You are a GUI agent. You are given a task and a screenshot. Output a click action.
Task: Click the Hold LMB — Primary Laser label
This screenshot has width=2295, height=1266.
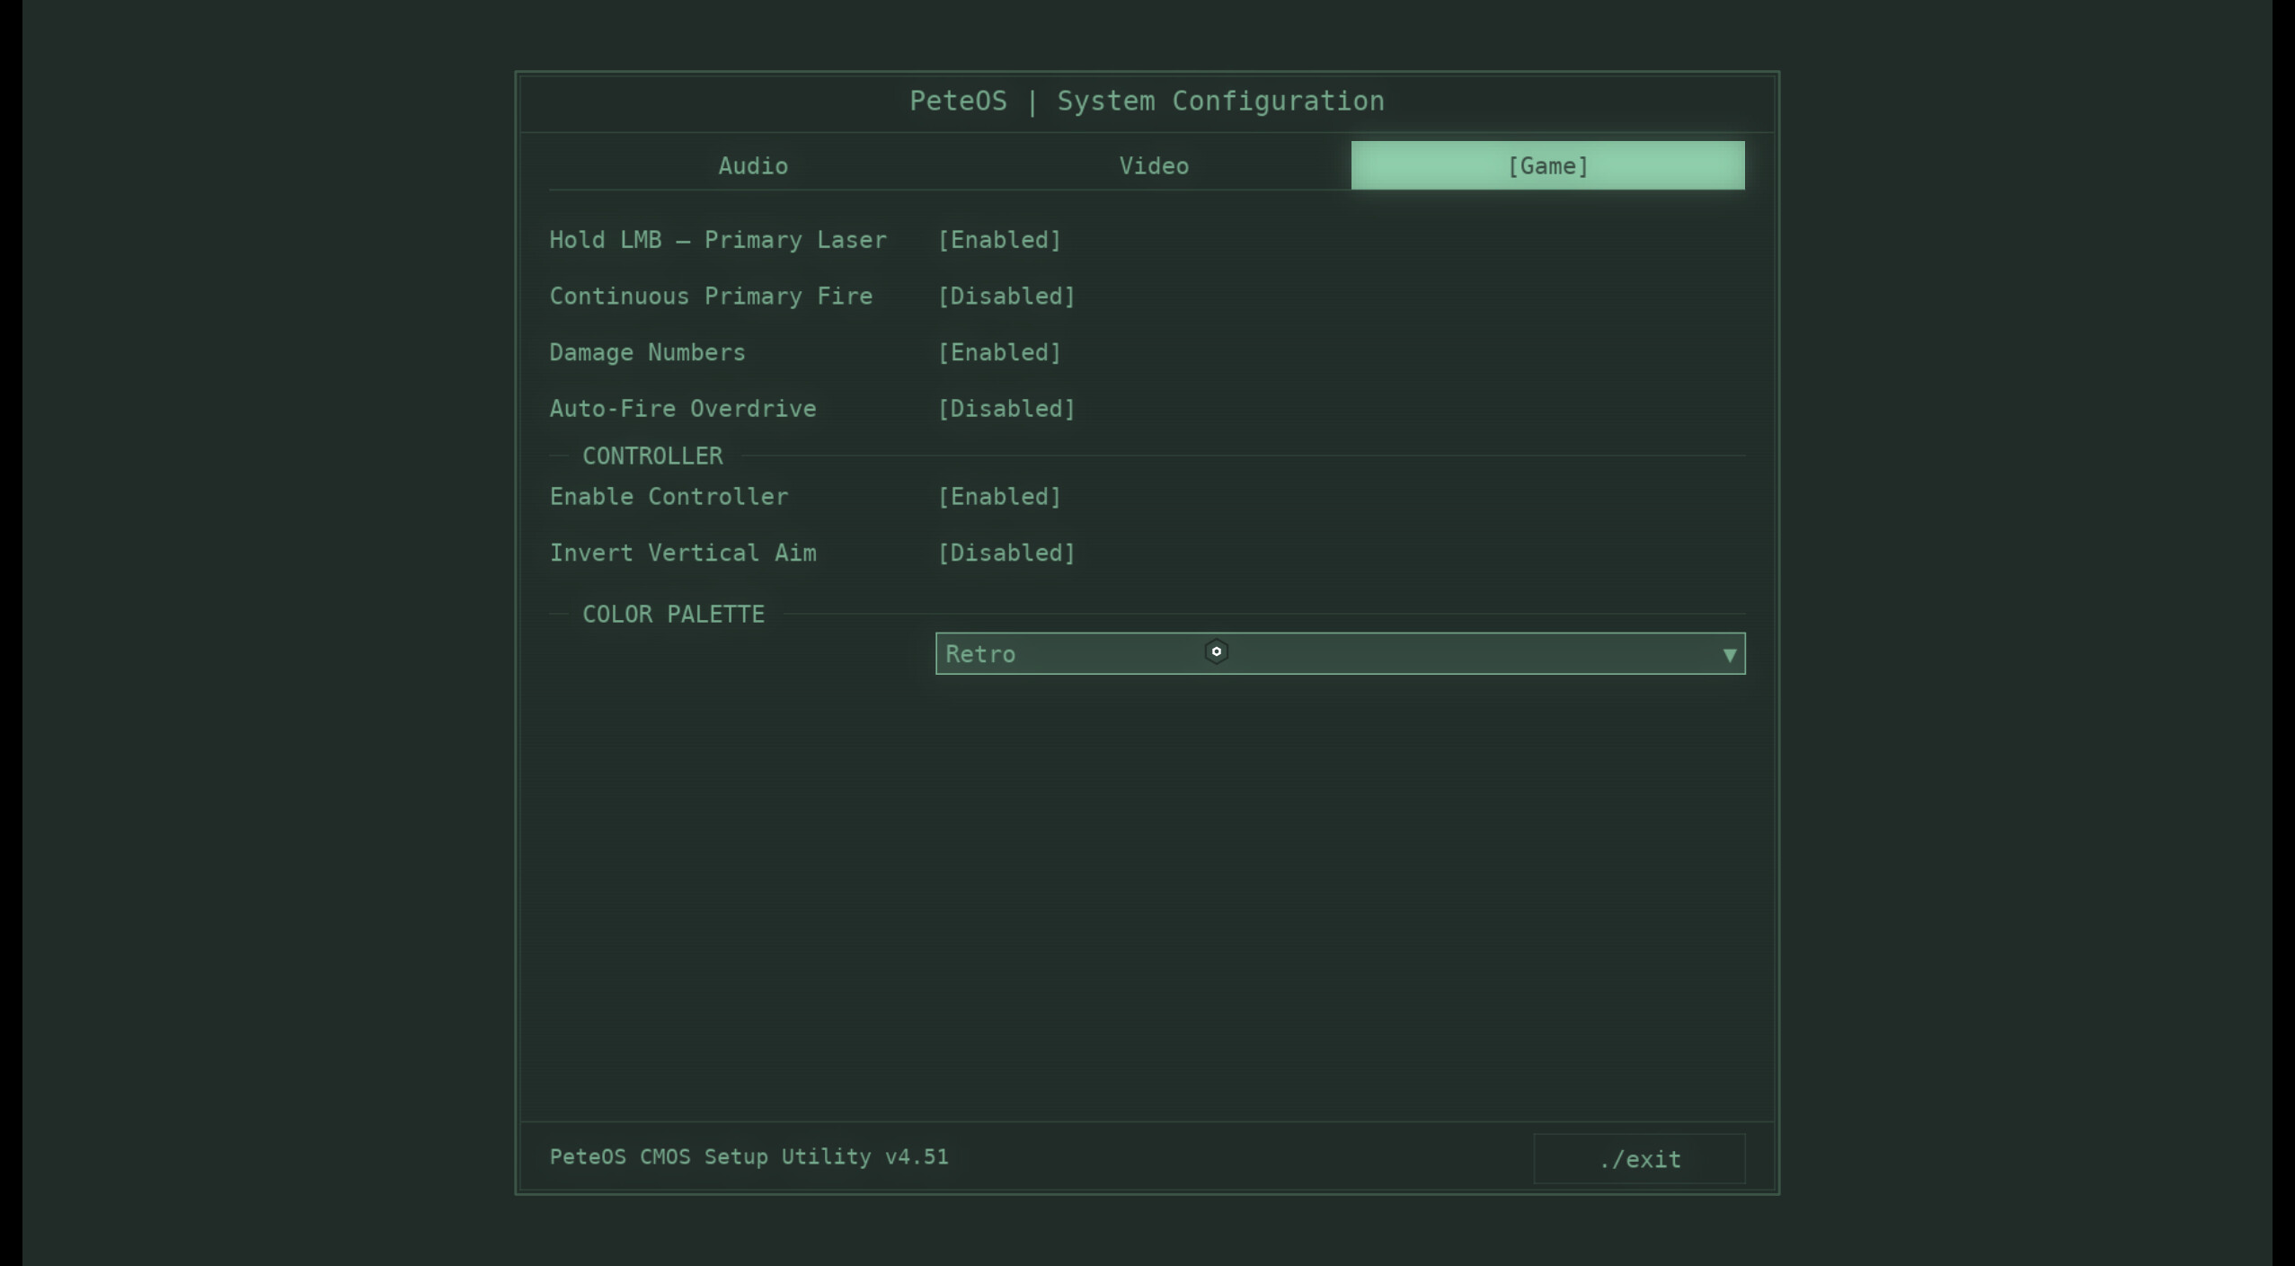pyautogui.click(x=718, y=240)
